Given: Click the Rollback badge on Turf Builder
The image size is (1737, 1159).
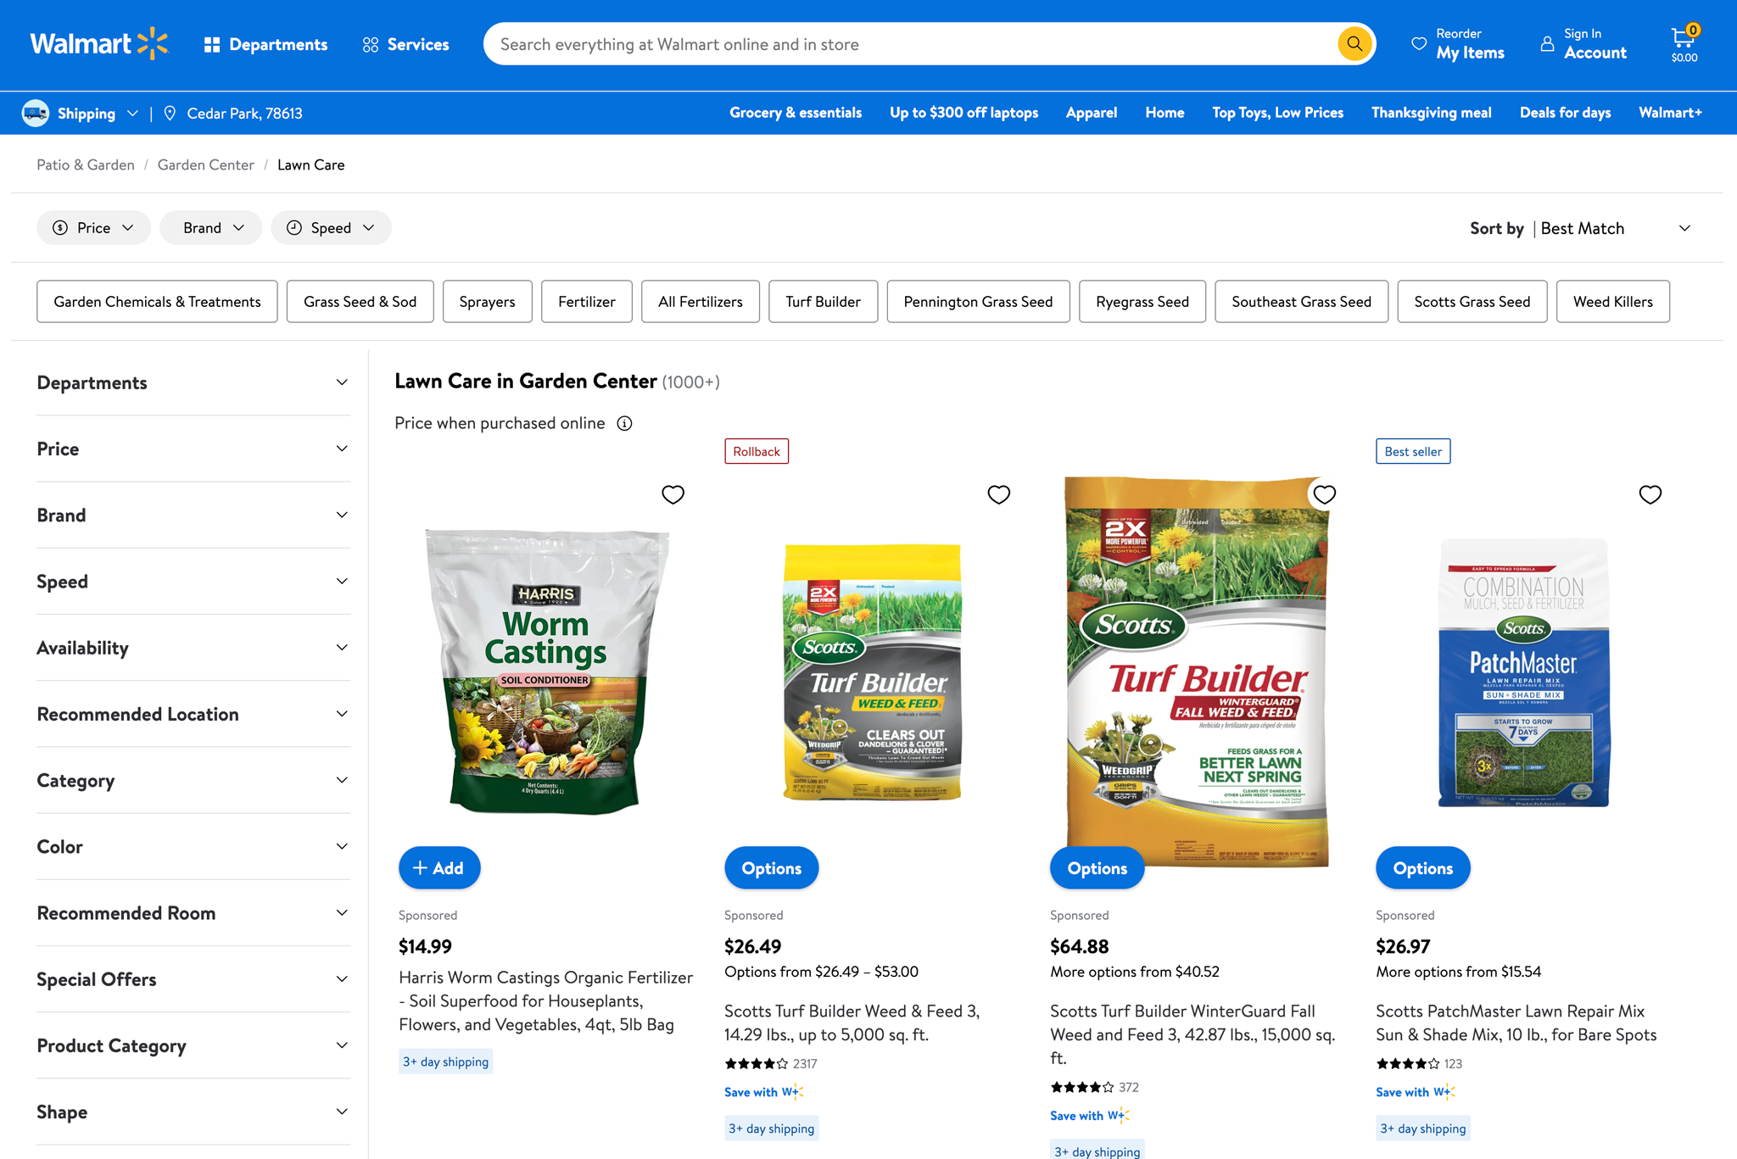Looking at the screenshot, I should 756,450.
